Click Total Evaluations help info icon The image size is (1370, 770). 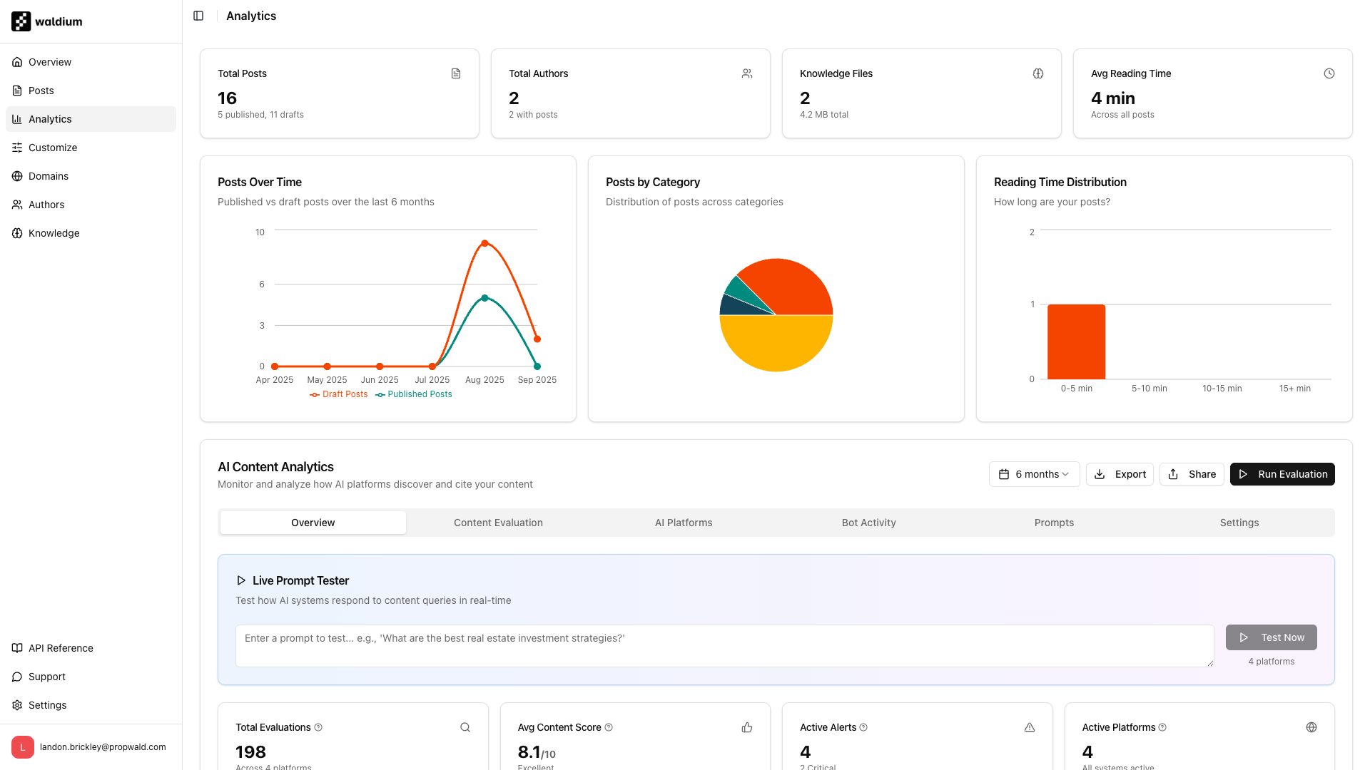coord(318,727)
